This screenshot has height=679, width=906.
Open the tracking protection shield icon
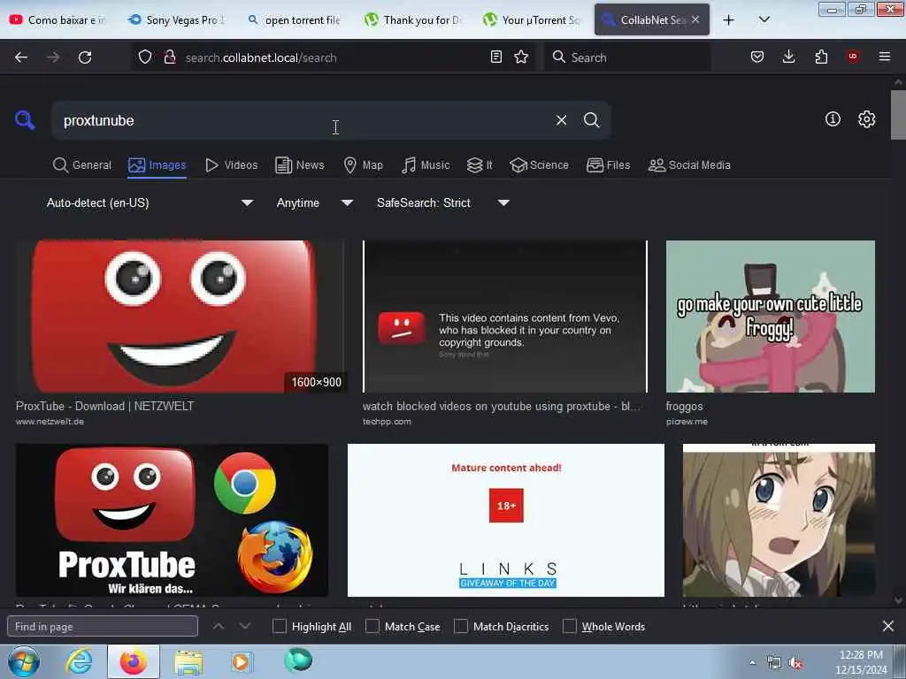tap(145, 57)
